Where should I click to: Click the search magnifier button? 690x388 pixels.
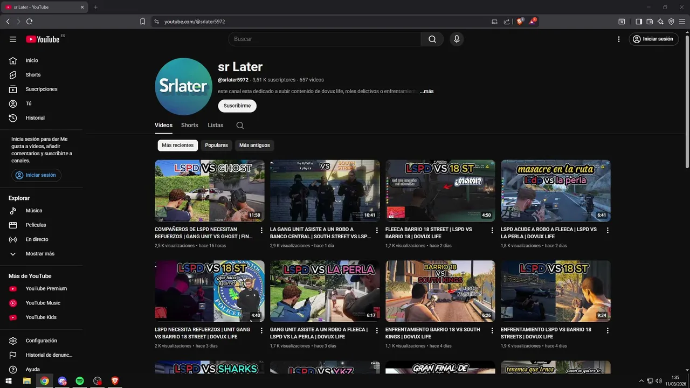click(432, 39)
